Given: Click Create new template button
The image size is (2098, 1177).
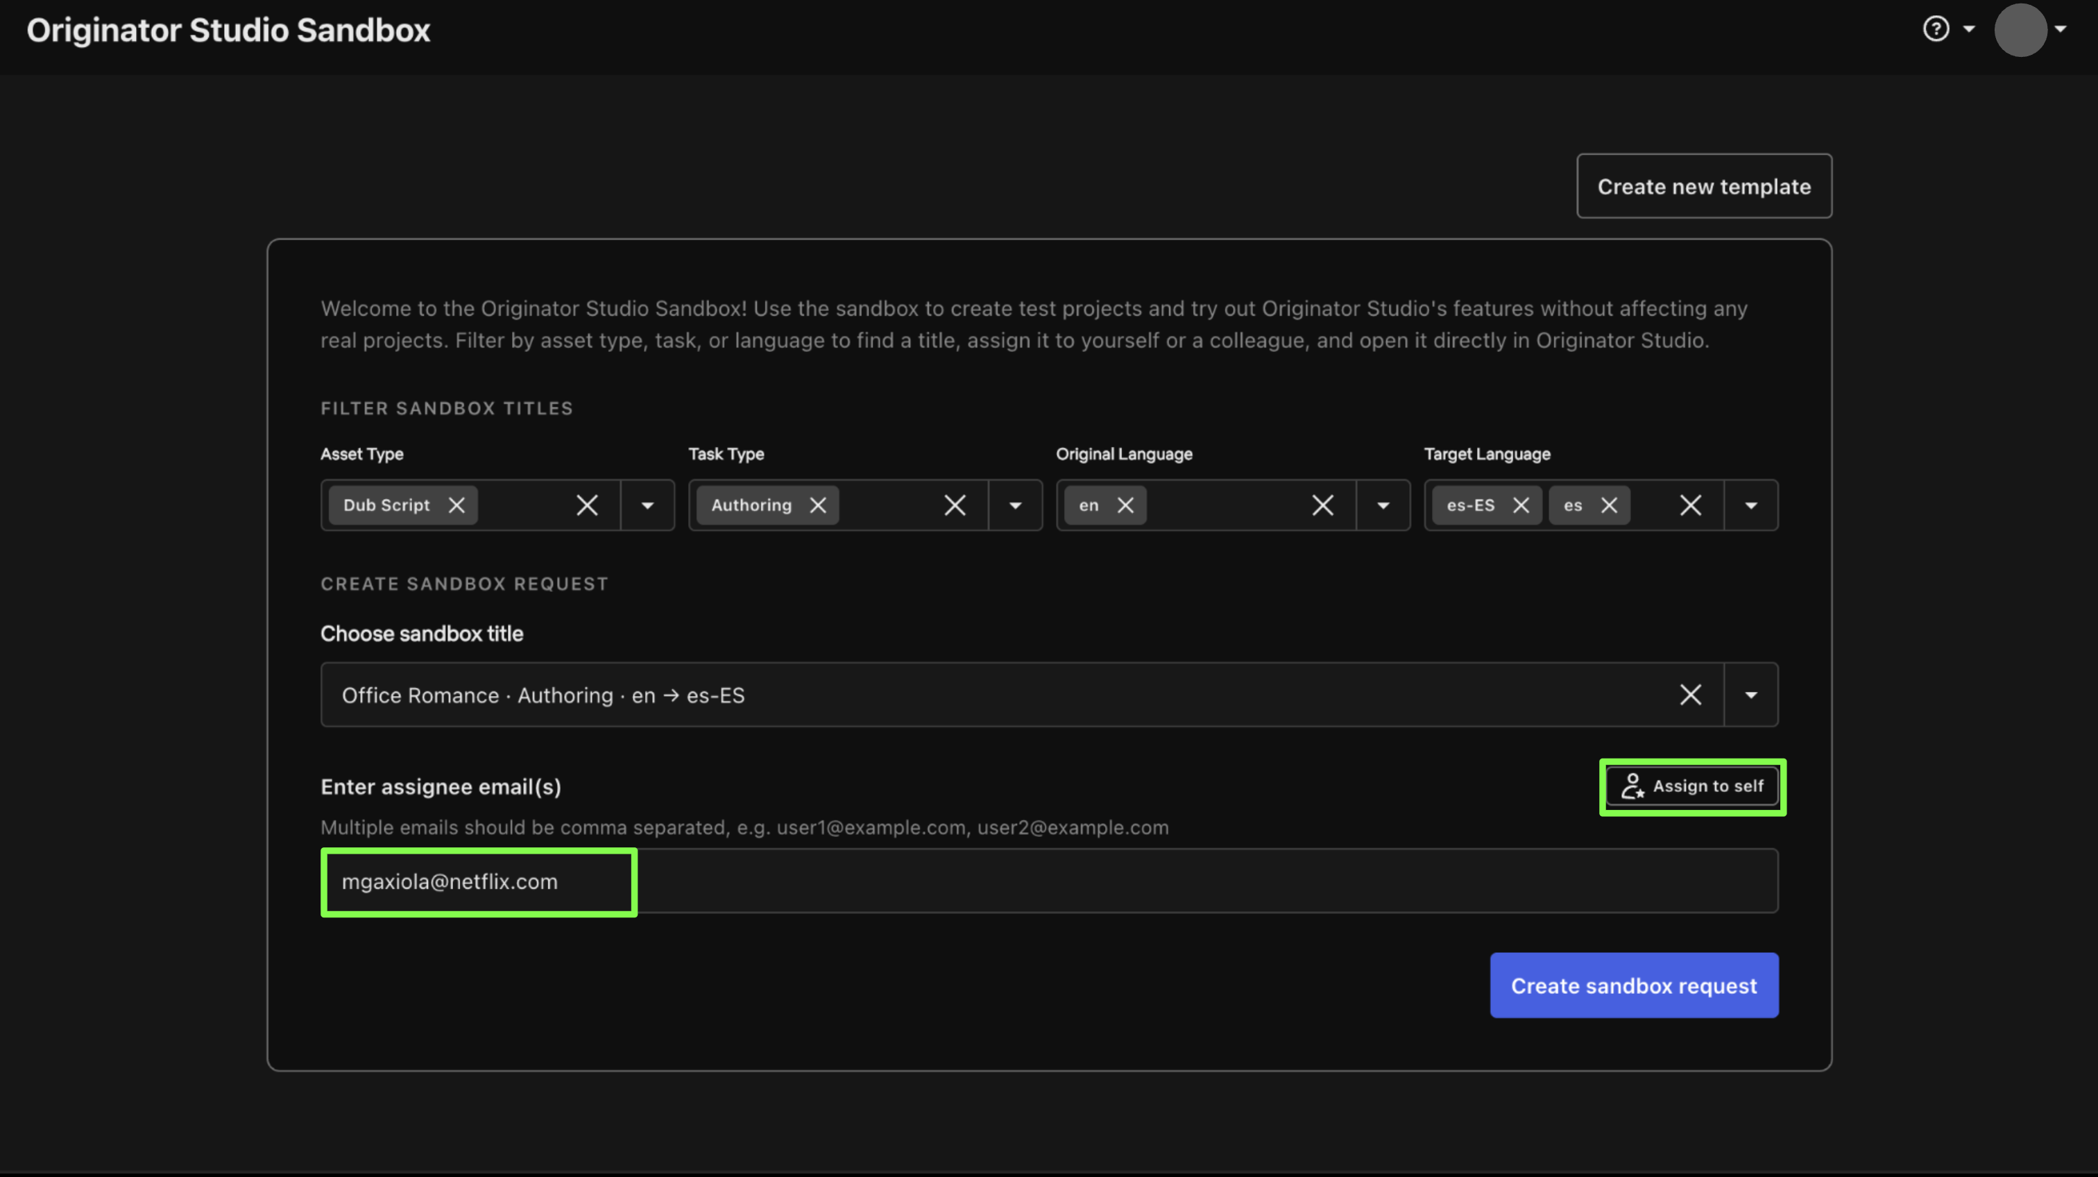Looking at the screenshot, I should tap(1704, 187).
